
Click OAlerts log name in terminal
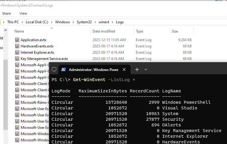(172, 125)
